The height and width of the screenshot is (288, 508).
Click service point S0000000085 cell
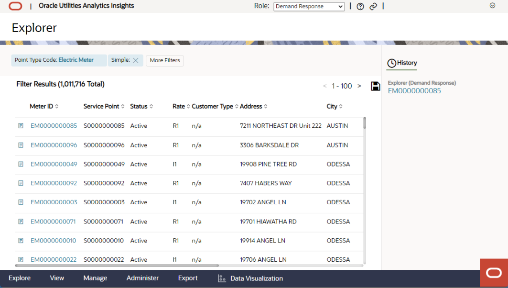click(104, 126)
